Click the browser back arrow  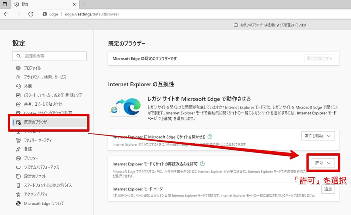point(6,14)
